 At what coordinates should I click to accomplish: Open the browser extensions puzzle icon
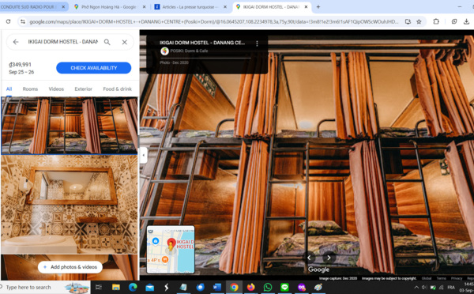click(436, 21)
